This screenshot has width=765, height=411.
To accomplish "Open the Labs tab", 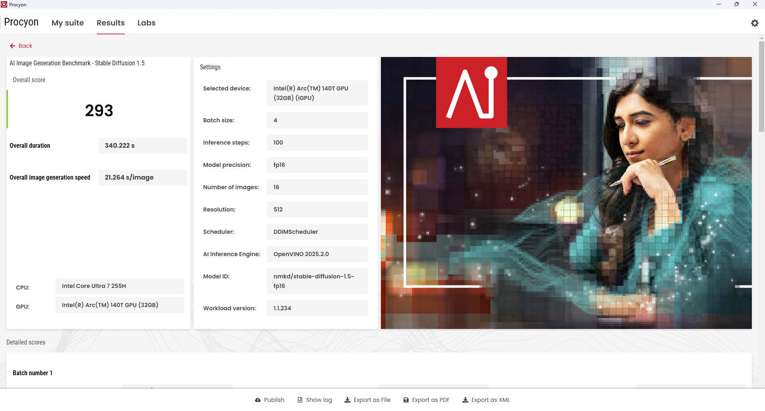I will coord(146,23).
